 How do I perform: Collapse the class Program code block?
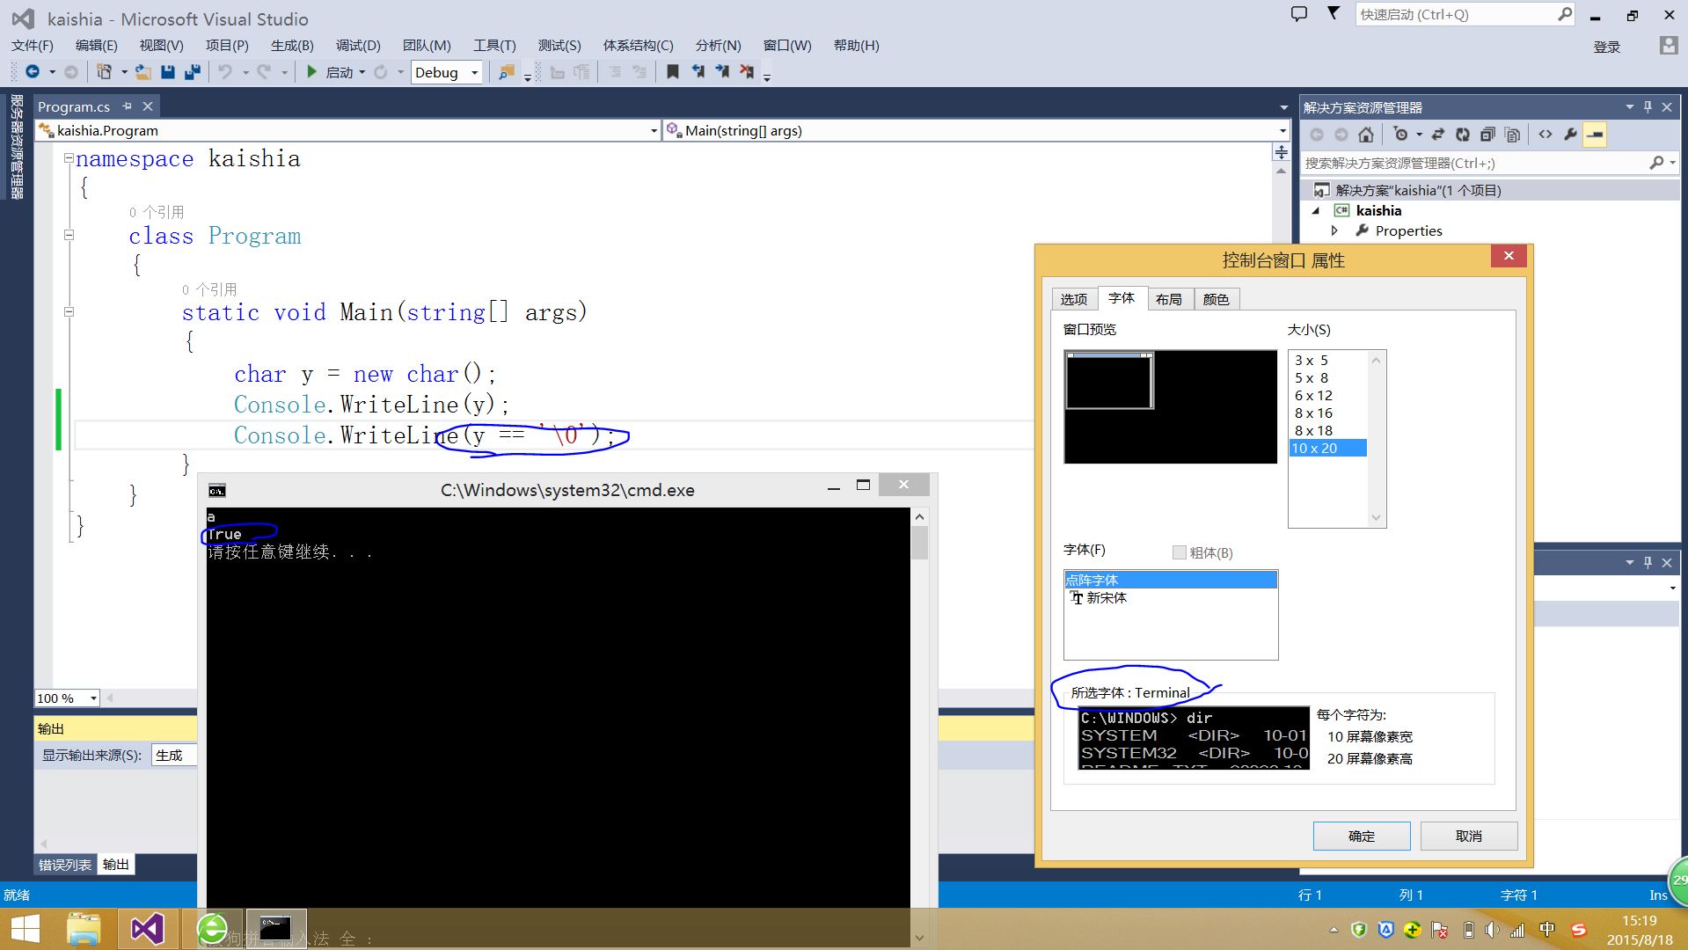tap(69, 235)
